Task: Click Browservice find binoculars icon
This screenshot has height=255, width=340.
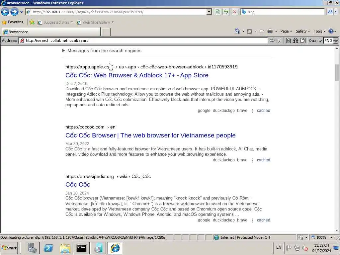Action: (x=295, y=41)
